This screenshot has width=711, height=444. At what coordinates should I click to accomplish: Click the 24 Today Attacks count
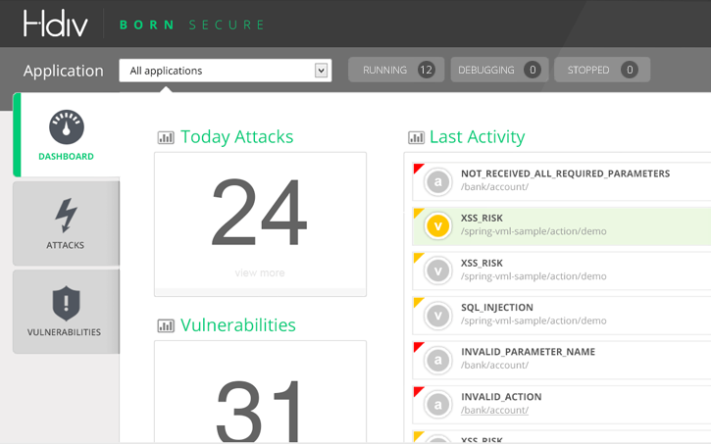(x=259, y=212)
